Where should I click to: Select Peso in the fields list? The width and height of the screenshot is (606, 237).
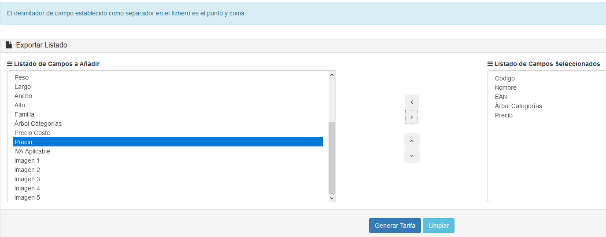(22, 77)
